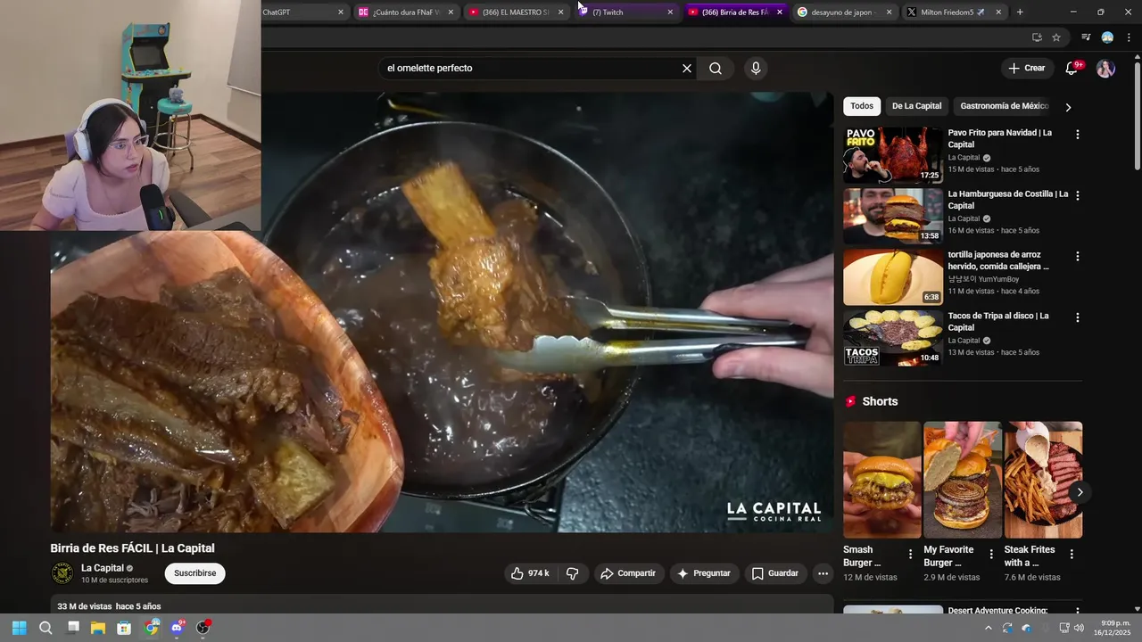The image size is (1142, 642).
Task: Open options for tortilla japonesa video
Action: point(1077,256)
